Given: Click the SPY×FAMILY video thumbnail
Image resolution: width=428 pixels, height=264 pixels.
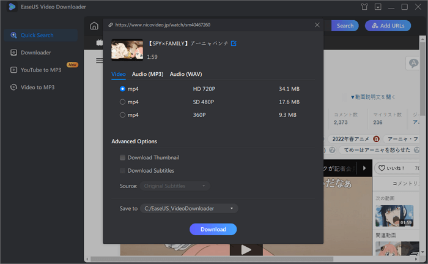Looking at the screenshot, I should 127,50.
